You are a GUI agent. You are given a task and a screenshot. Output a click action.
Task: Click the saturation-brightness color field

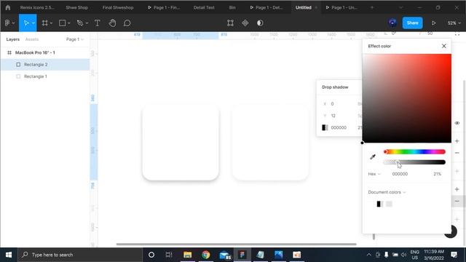(x=406, y=98)
